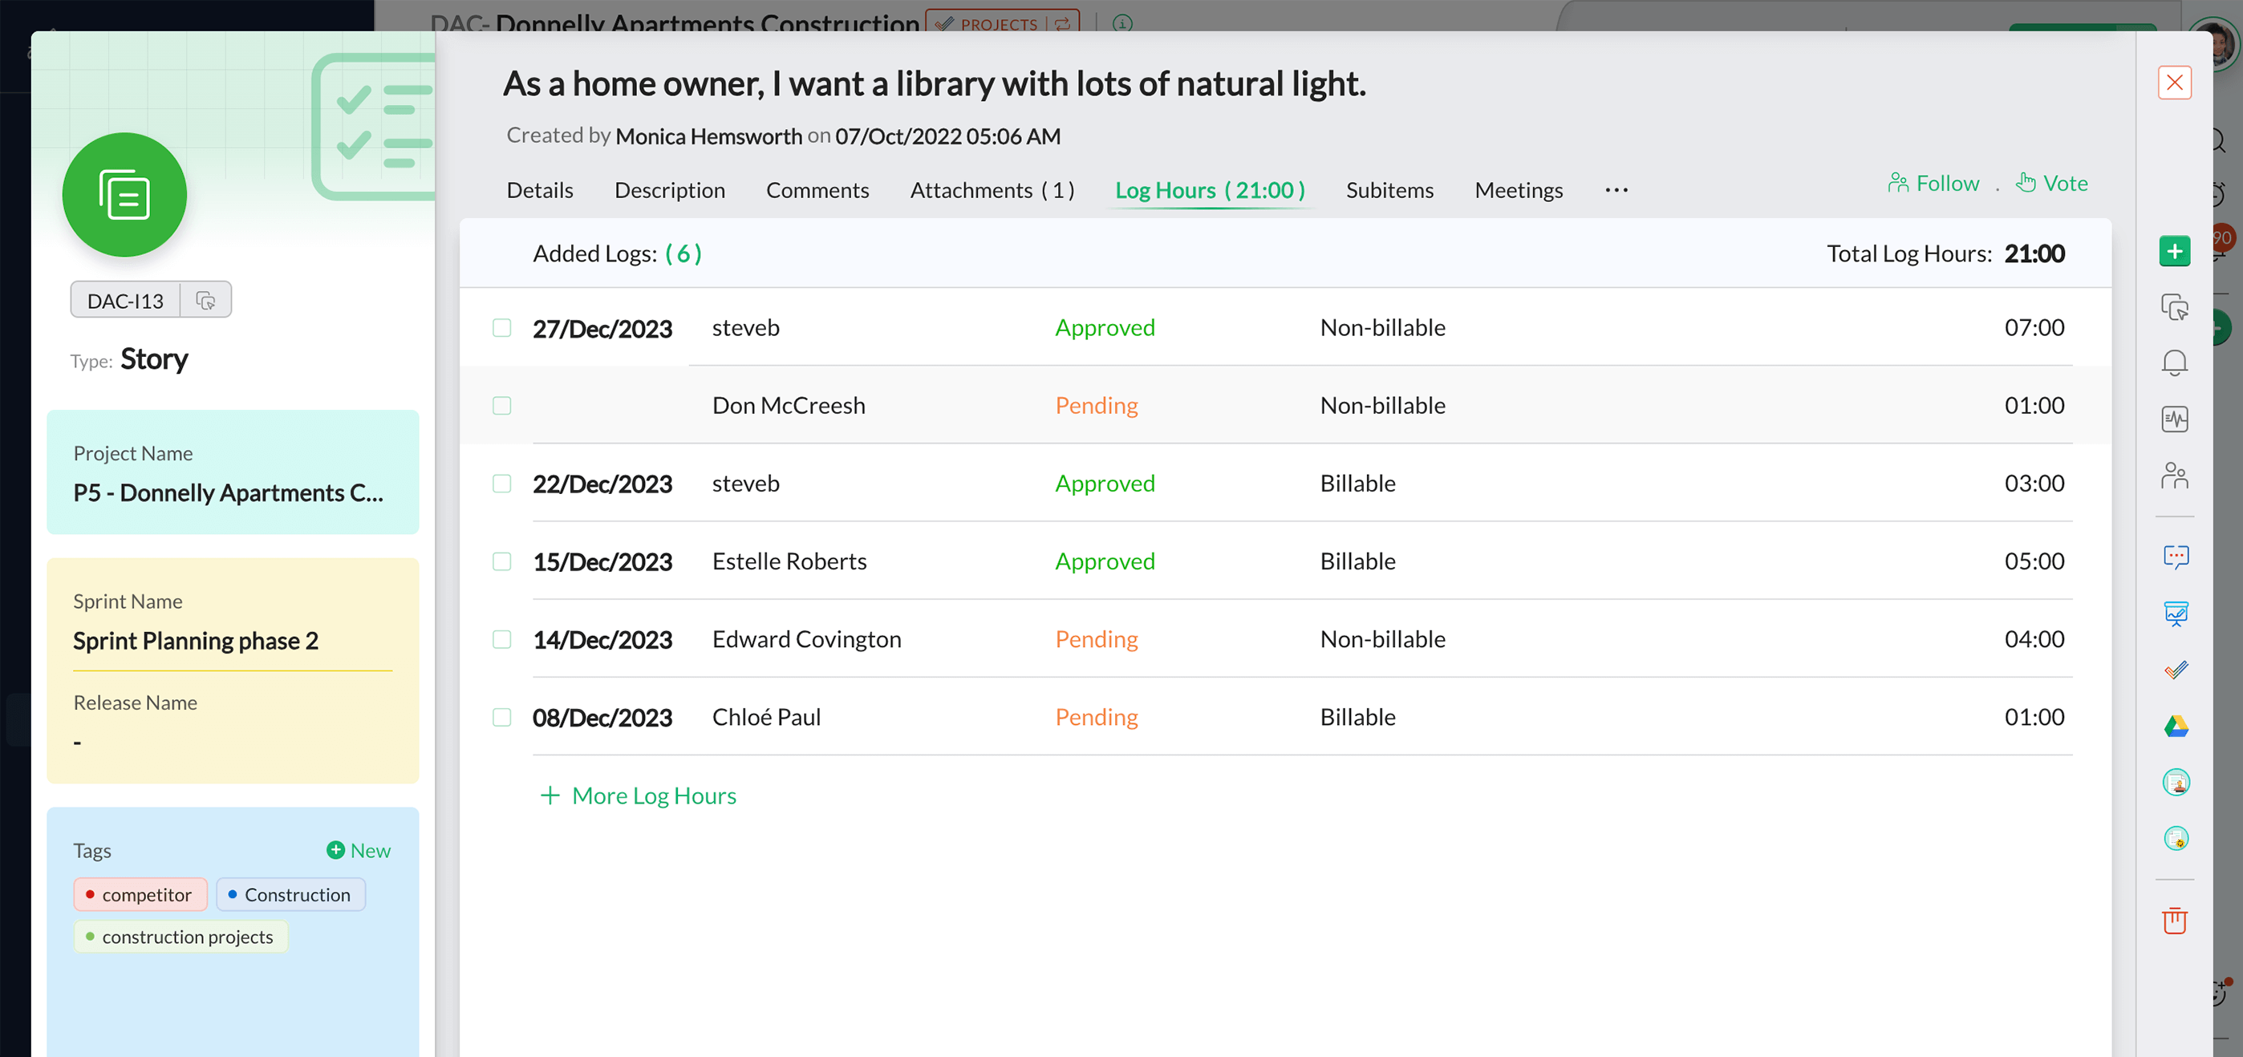Open the presentation board icon
Viewport: 2243px width, 1057px height.
pos(2175,613)
